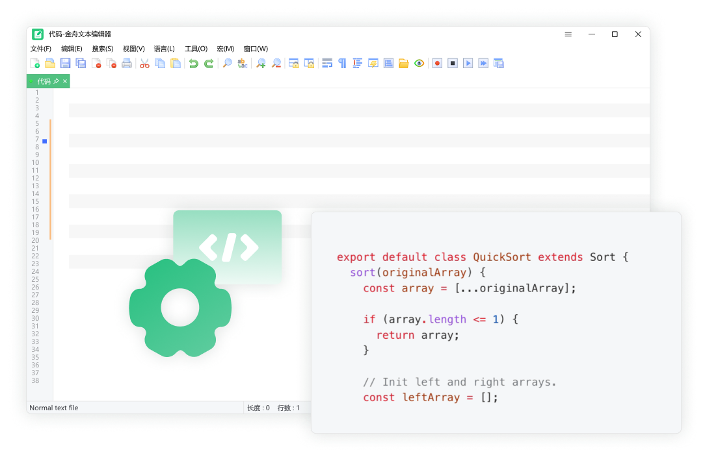This screenshot has width=705, height=457.
Task: Select the Cut scissors icon
Action: coord(144,64)
